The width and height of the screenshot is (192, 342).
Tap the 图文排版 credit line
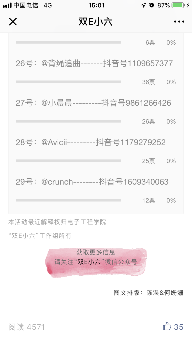click(148, 293)
